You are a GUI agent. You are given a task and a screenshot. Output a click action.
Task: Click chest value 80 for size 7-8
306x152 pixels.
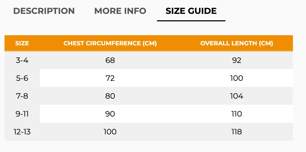(110, 96)
